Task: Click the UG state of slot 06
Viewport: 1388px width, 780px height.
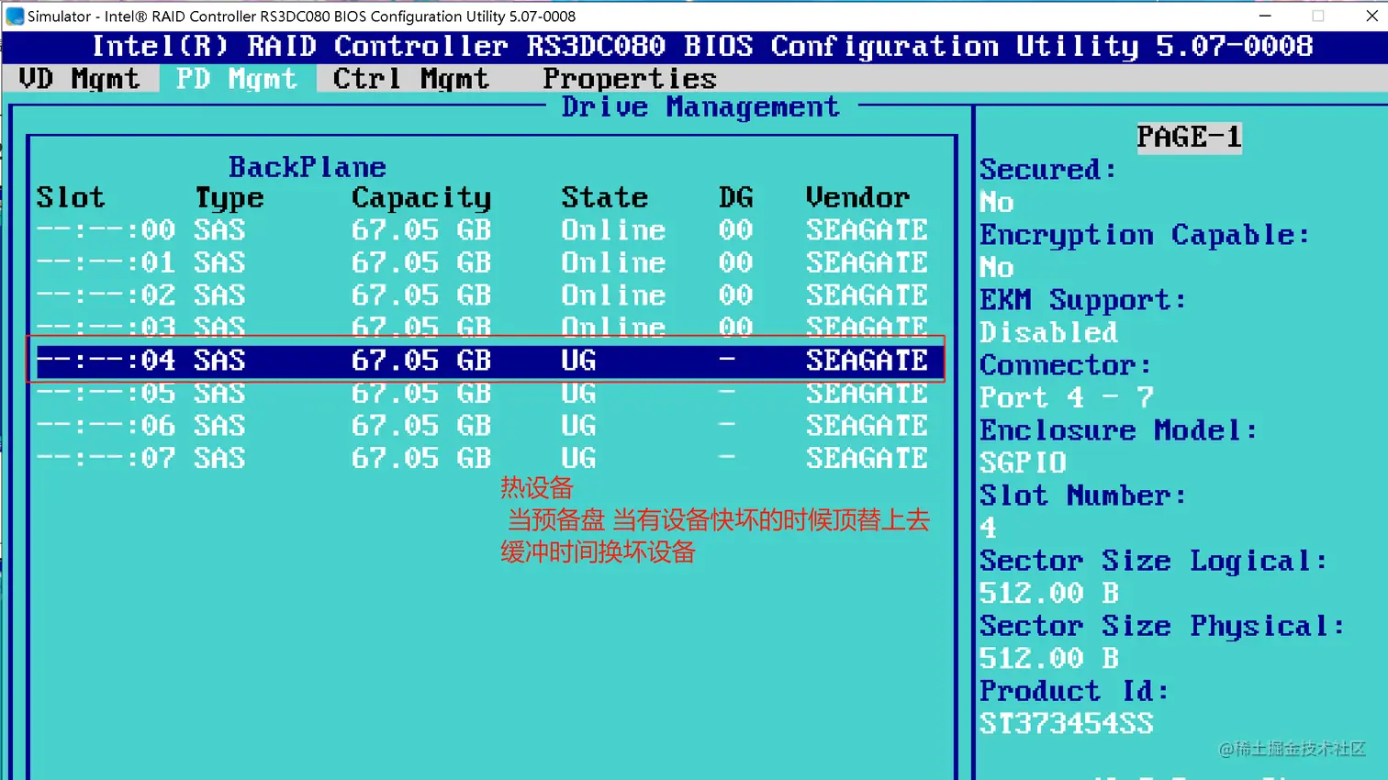Action: 578,425
